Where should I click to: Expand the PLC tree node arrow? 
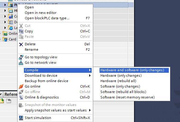point(5,5)
